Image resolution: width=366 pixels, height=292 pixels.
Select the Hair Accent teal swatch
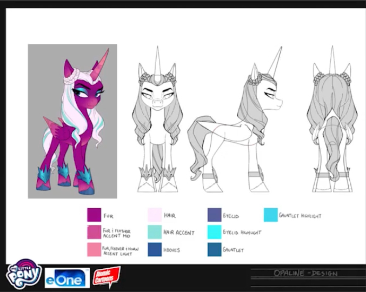[x=155, y=232]
